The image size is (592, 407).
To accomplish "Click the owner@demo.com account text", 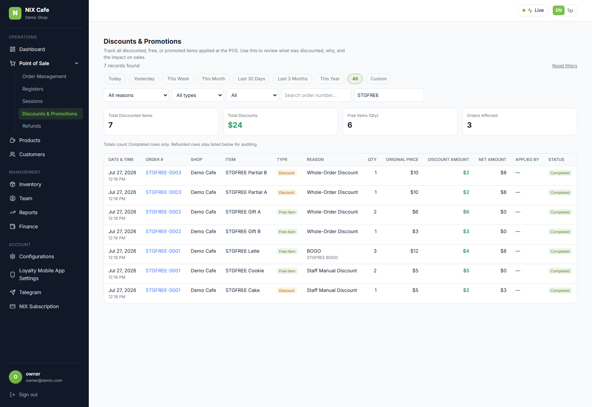I will [x=44, y=380].
